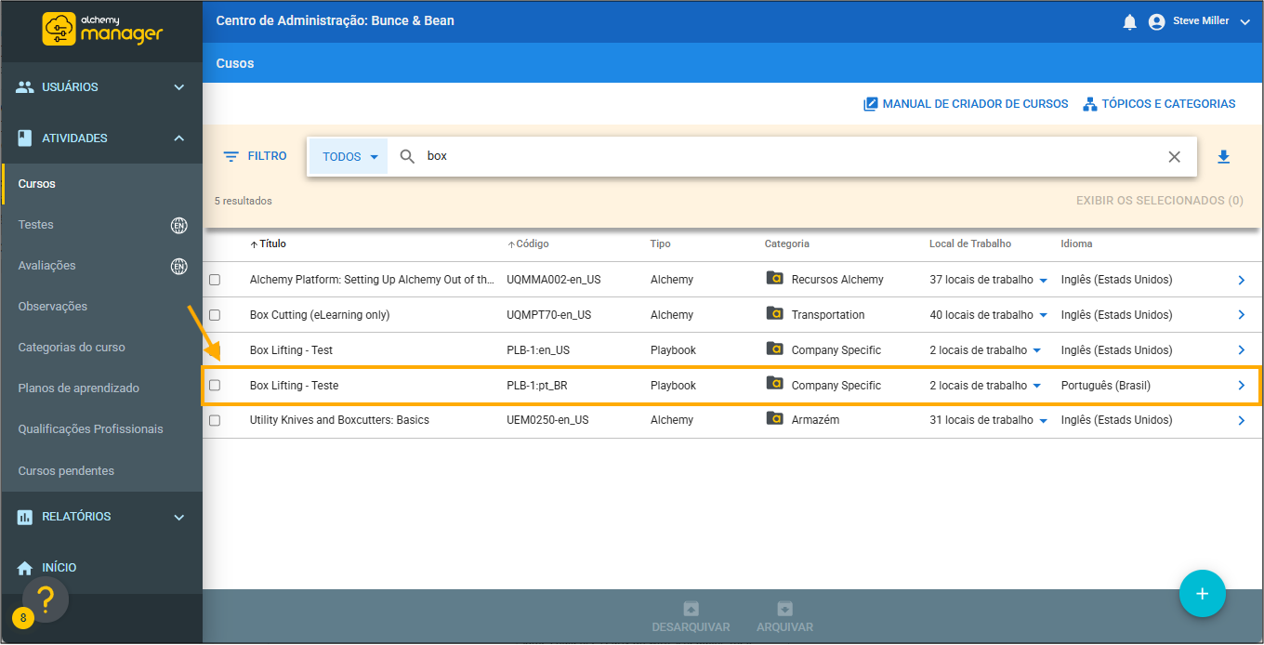Go to Planos de aprendizado
Viewport: 1264px width, 645px height.
[x=78, y=388]
